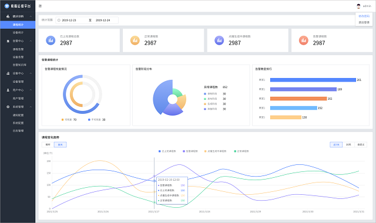Toggle trend chart to 按天 view

click(x=60, y=145)
